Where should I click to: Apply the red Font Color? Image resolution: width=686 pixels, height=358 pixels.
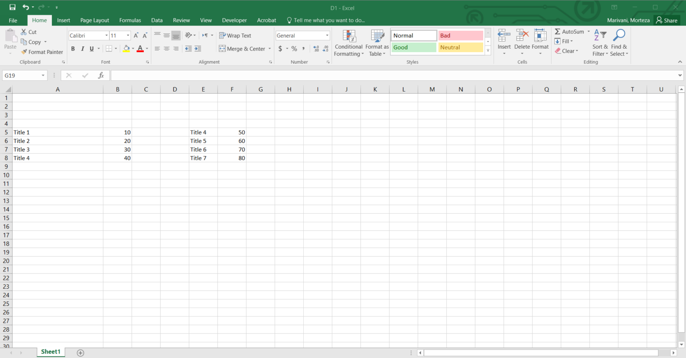click(x=140, y=49)
